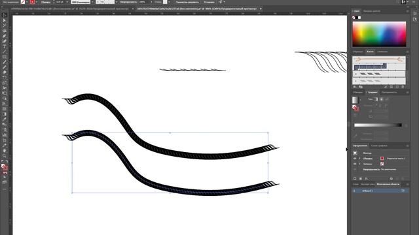419x235 pixels.
Task: Open graphic style dropdown in control bar
Action: (169, 2)
